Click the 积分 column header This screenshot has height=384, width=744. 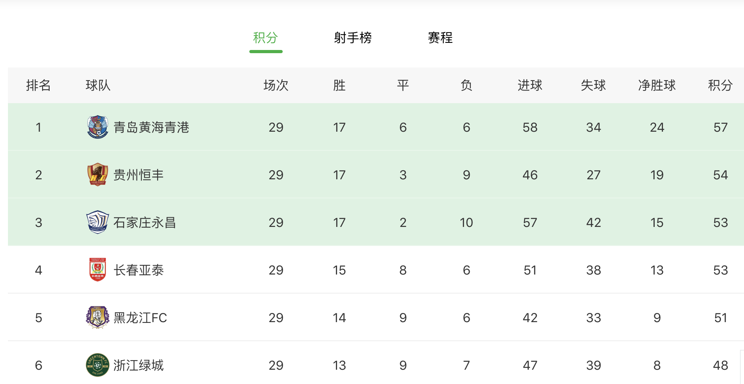point(720,85)
